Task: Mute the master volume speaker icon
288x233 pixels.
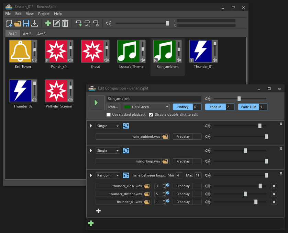Action: (x=109, y=23)
